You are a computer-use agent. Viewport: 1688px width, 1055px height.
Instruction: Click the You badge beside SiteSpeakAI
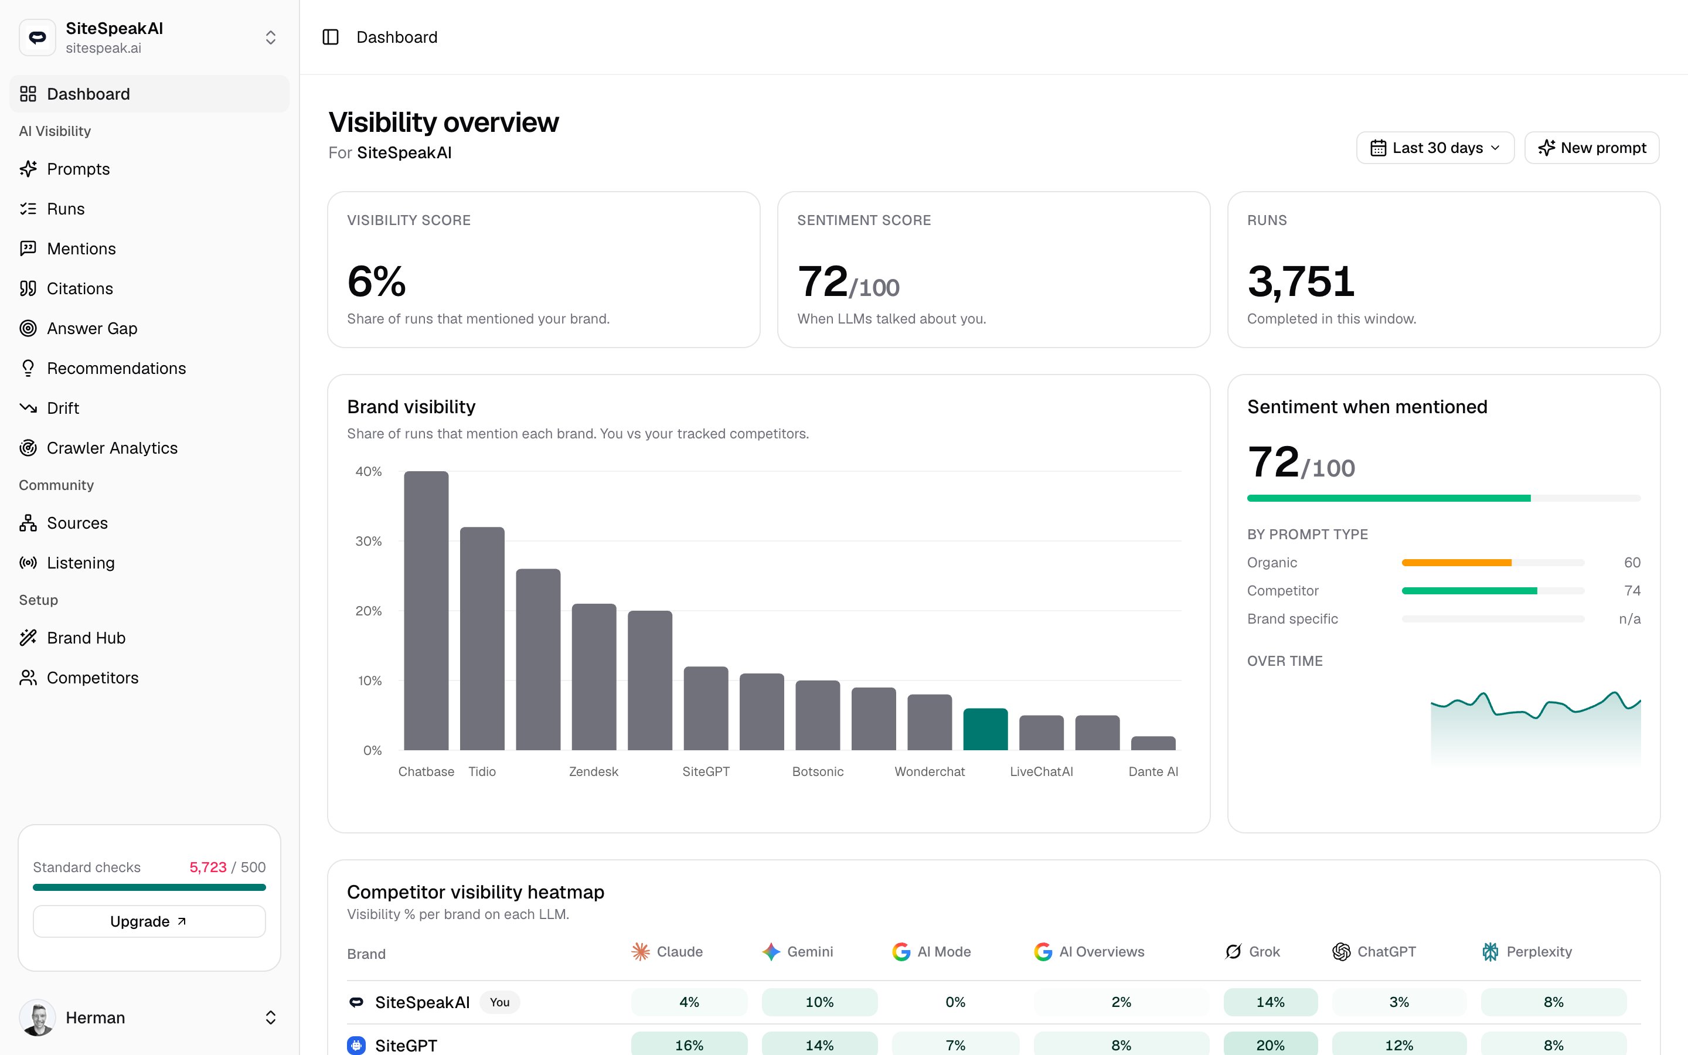(499, 1002)
